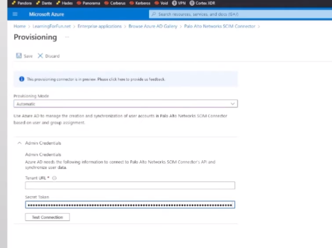Click the Test Connection button

click(x=47, y=217)
